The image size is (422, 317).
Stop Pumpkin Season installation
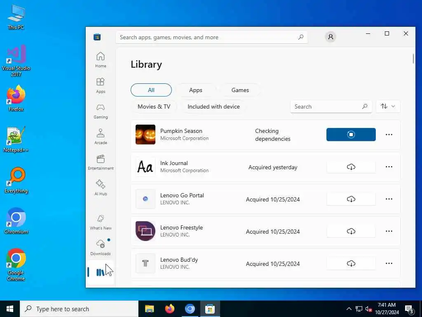point(351,135)
